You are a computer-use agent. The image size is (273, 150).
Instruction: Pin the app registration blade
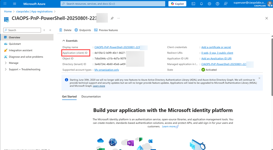click(x=112, y=18)
